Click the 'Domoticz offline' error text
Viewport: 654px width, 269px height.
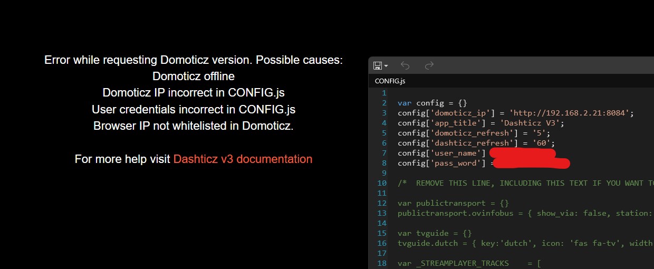[x=194, y=76]
